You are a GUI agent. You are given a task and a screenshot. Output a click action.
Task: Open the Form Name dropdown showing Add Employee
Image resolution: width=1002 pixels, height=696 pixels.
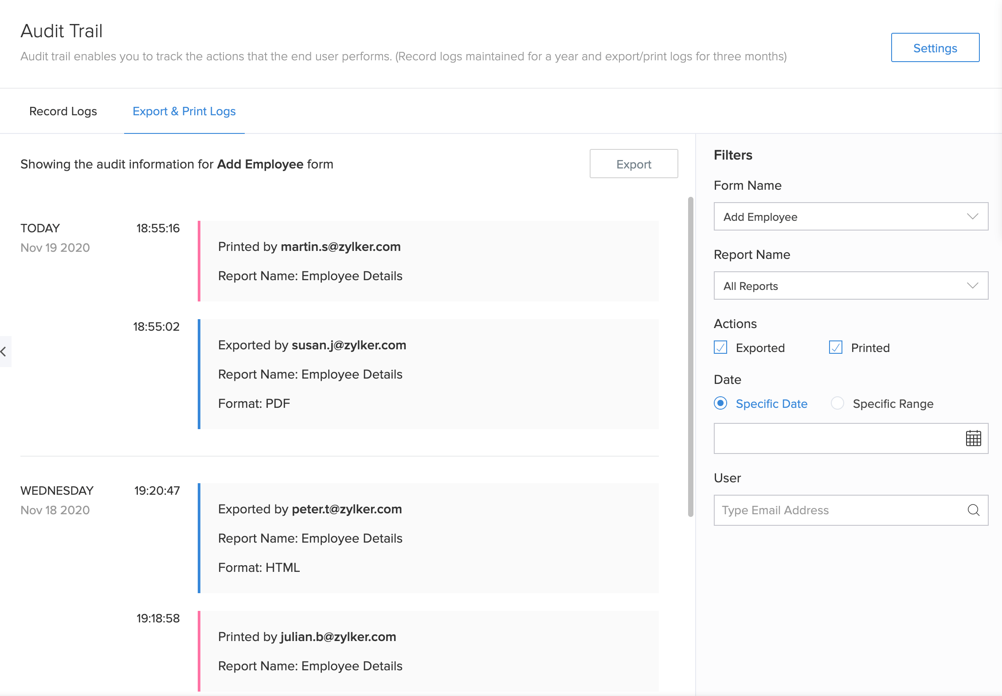850,217
